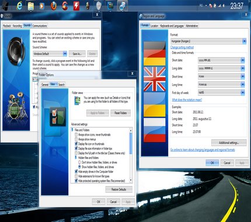The image size is (251, 222).
Task: Open Location tab in Region and Language
Action: tap(154, 26)
